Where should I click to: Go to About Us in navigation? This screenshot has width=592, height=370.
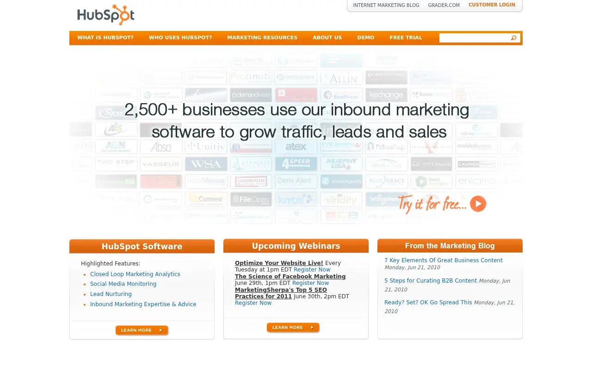tap(327, 38)
